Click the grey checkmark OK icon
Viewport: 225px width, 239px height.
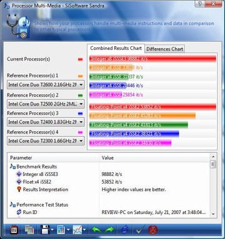(x=140, y=230)
